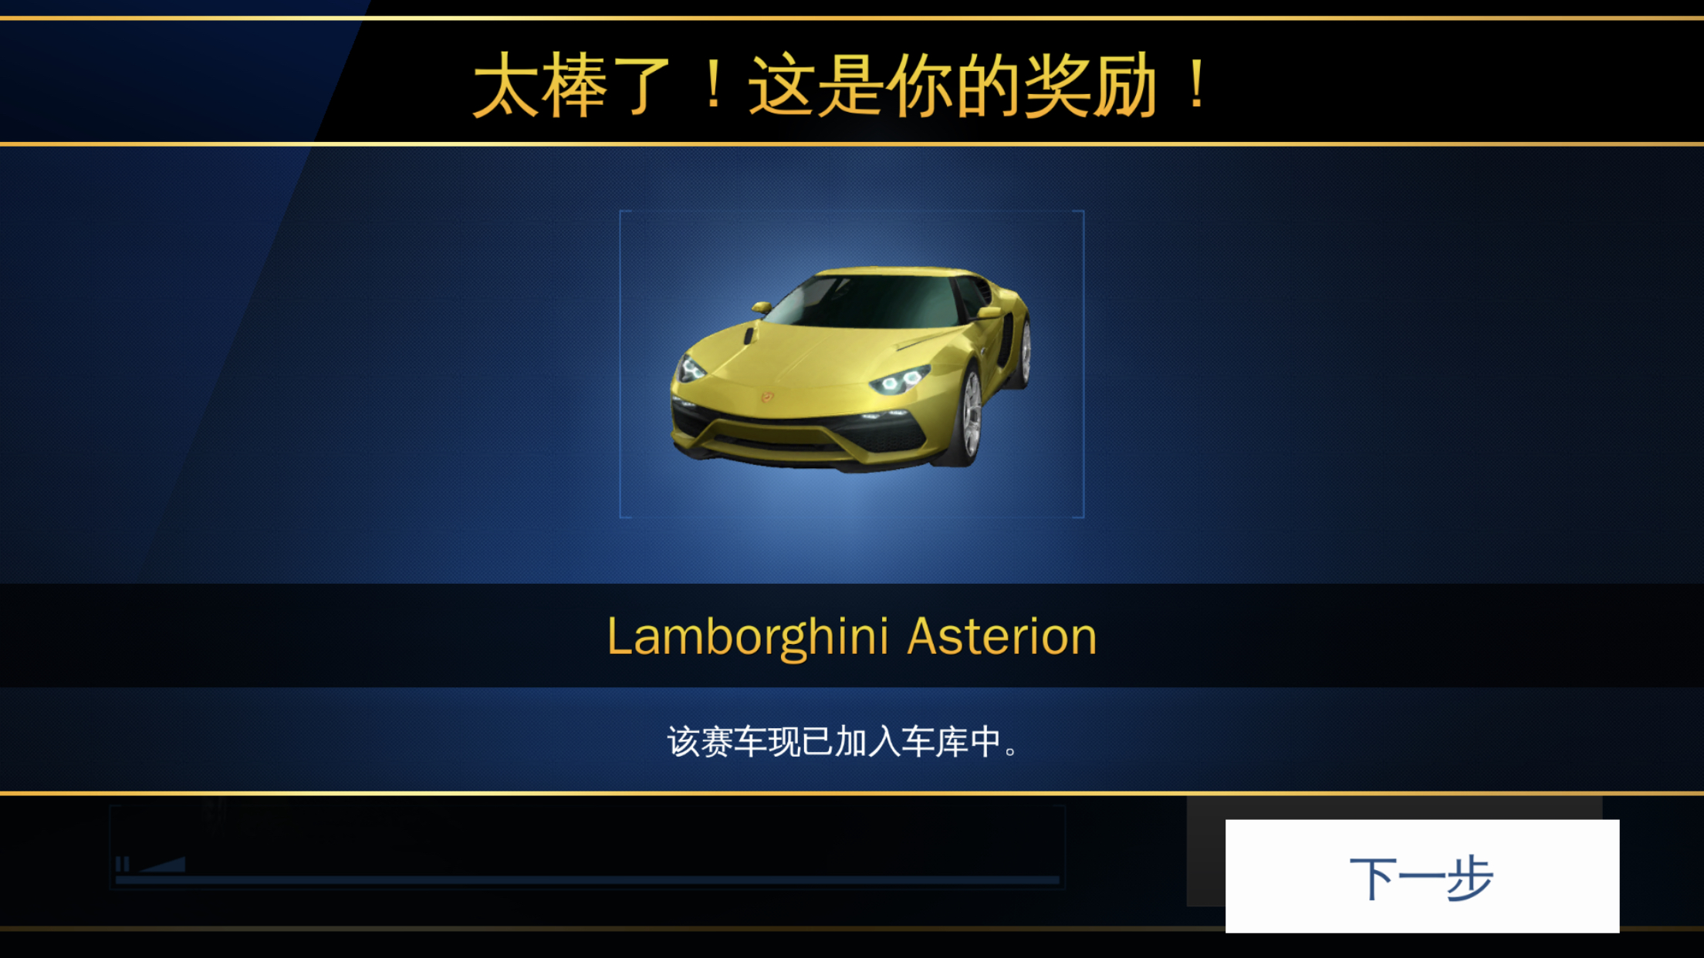Click the dim progress bar at bottom

587,879
